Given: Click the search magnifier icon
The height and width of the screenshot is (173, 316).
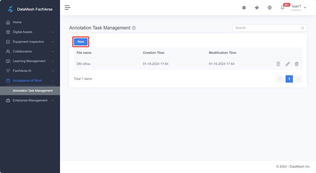Looking at the screenshot, I should tap(302, 28).
